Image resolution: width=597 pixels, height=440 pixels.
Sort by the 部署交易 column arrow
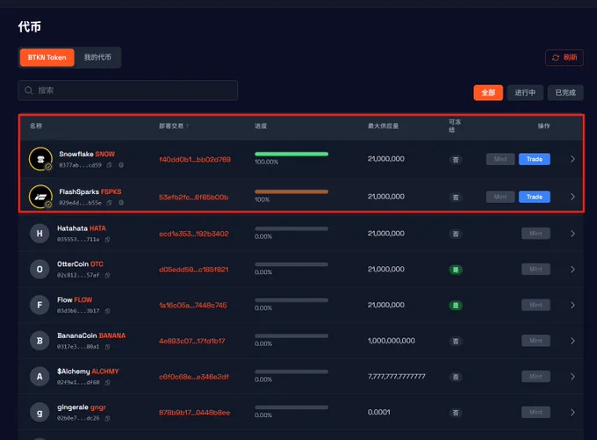188,126
